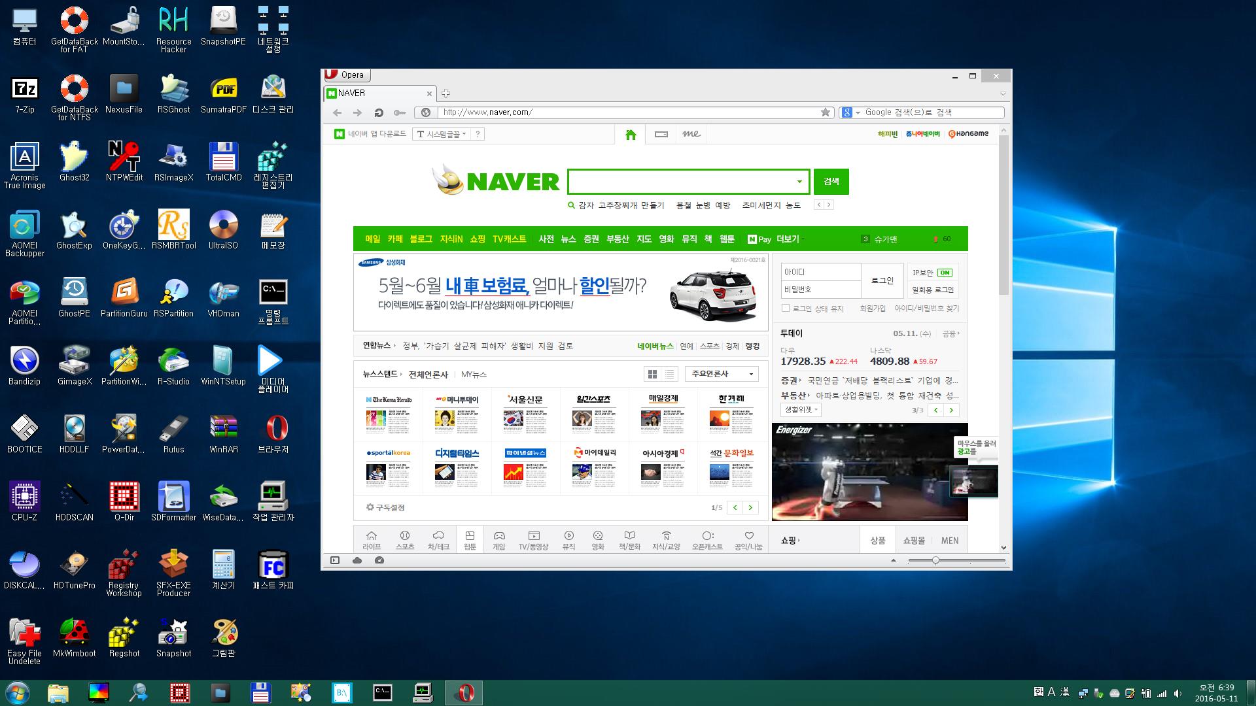Click the address bar URL field
This screenshot has width=1256, height=706.
coord(628,112)
